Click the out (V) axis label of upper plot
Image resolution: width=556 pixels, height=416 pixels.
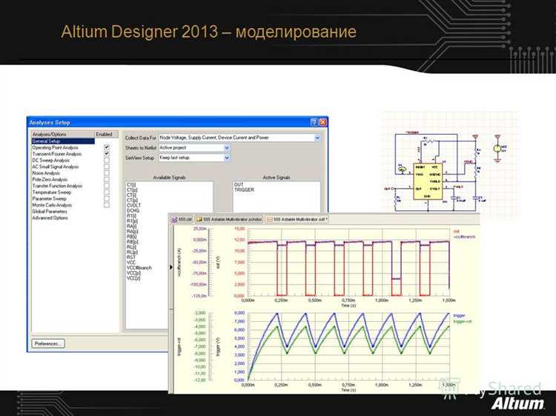[218, 262]
